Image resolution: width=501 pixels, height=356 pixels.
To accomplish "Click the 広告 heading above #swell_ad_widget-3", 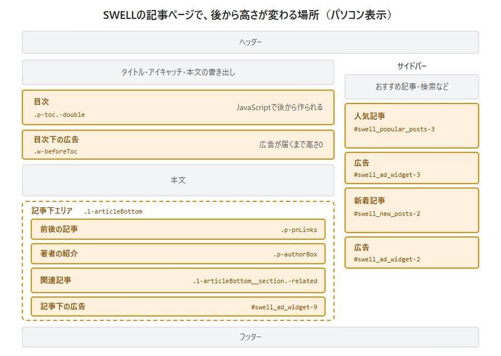I will point(362,163).
